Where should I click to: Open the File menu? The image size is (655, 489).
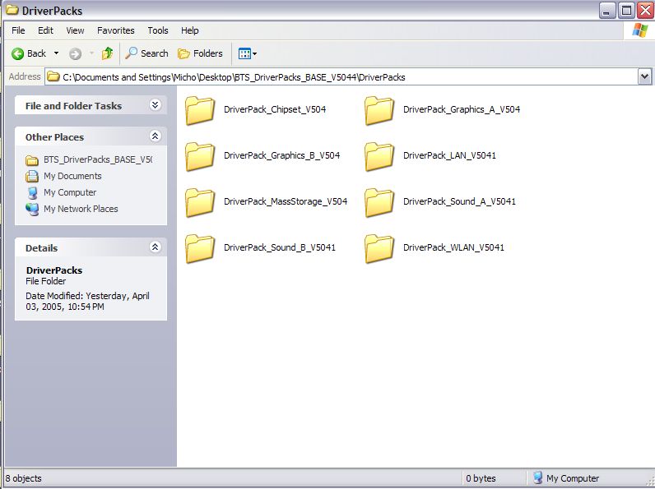coord(18,30)
